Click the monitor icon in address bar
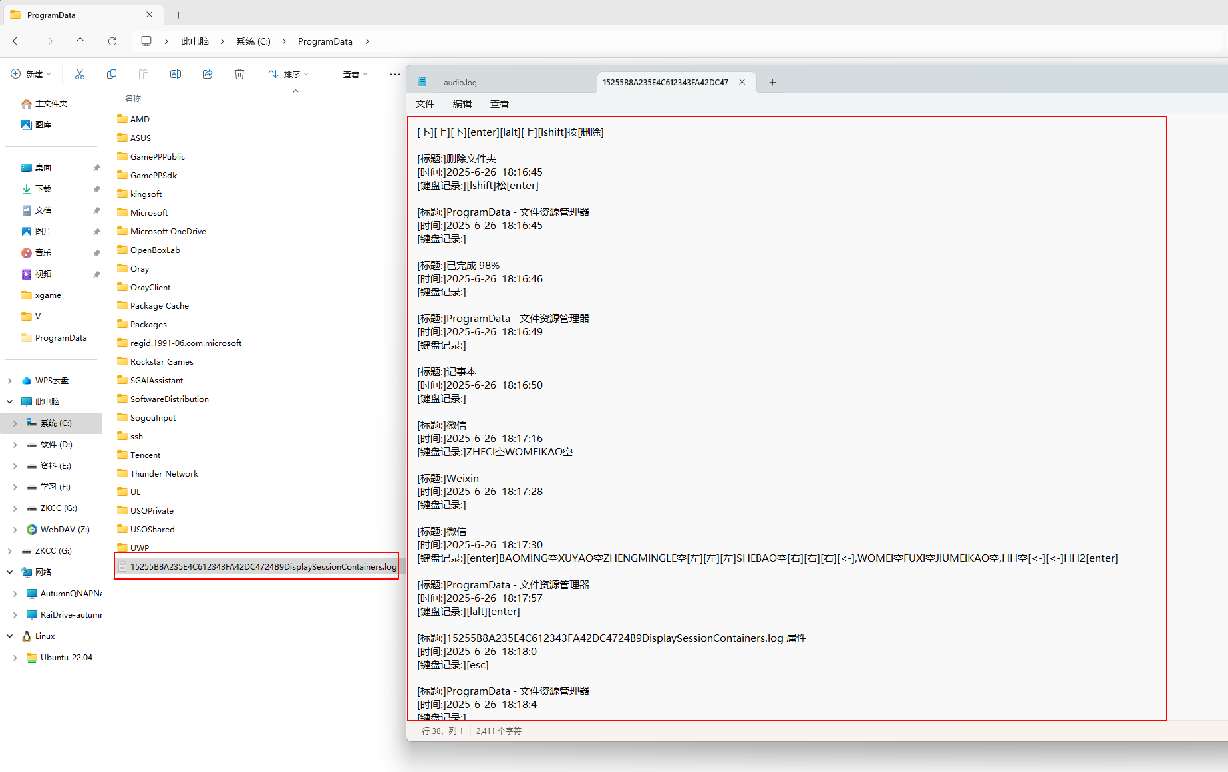Image resolution: width=1228 pixels, height=772 pixels. tap(146, 41)
